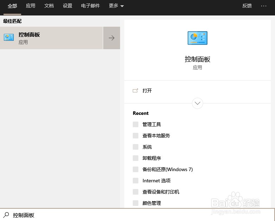Click the placeholder icon beside 颜色管理
The image size is (275, 221).
coord(136,203)
